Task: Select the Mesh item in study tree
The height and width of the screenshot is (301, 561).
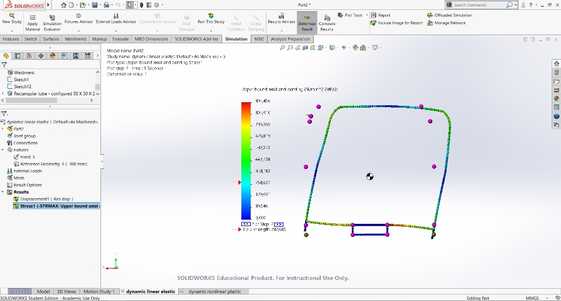Action: tap(16, 178)
